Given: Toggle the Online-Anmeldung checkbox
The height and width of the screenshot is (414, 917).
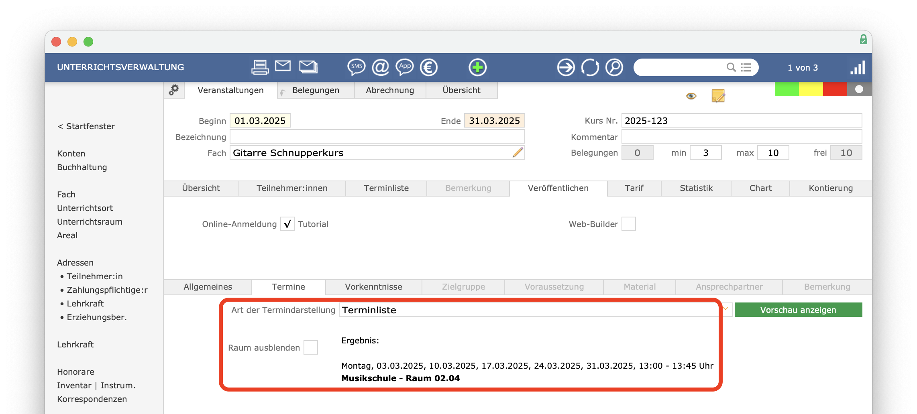Looking at the screenshot, I should tap(287, 224).
